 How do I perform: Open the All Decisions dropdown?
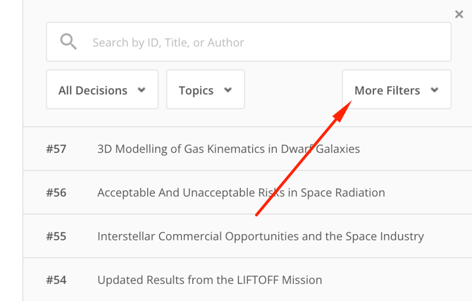102,90
